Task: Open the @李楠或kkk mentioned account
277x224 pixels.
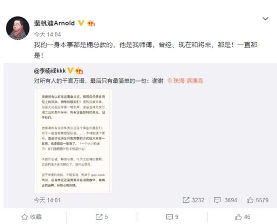Action: pyautogui.click(x=50, y=71)
